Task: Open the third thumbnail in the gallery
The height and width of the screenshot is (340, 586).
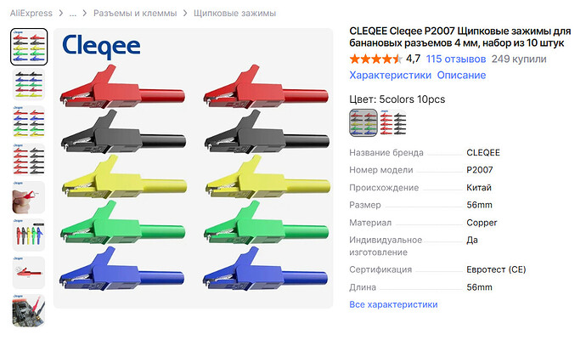Action: click(29, 122)
